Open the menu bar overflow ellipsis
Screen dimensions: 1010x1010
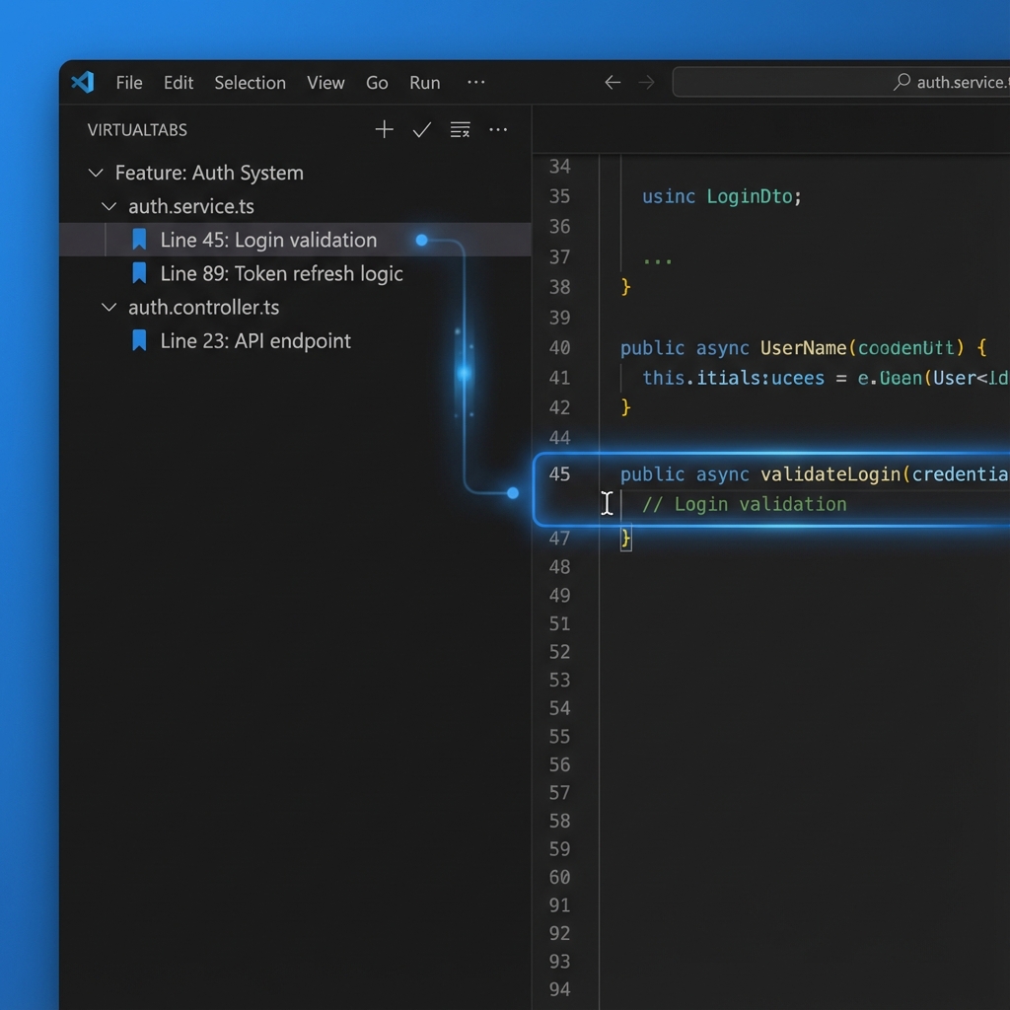[476, 83]
